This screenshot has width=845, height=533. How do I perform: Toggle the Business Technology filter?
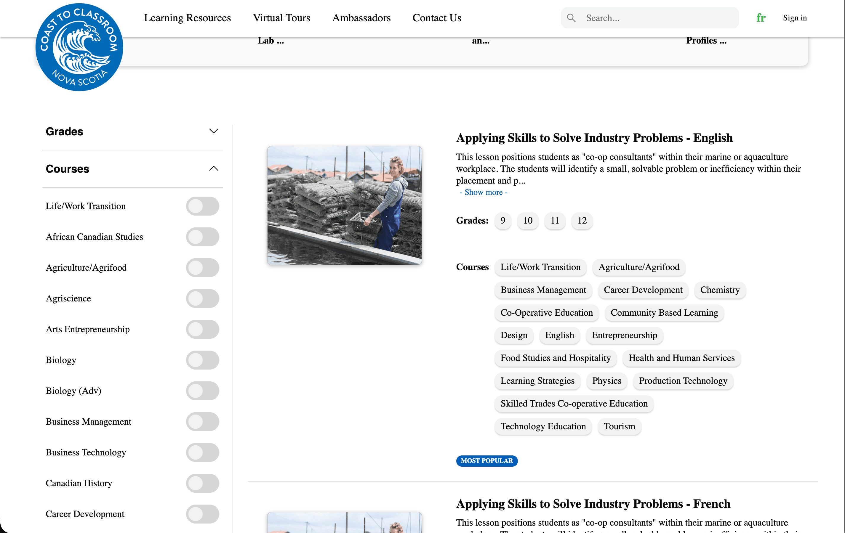[x=202, y=453]
